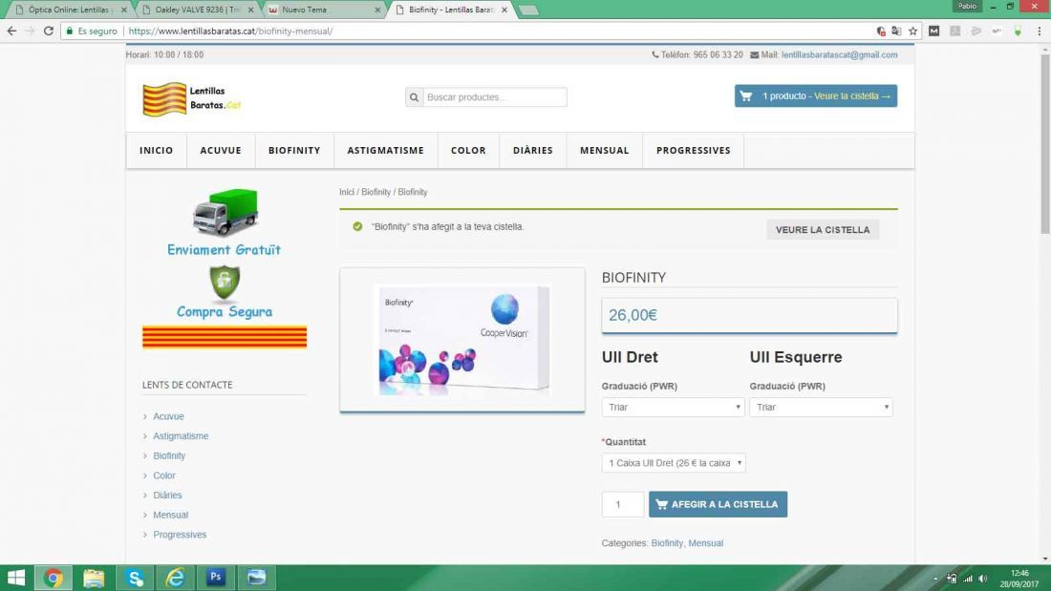Click the email address link
This screenshot has width=1051, height=591.
click(839, 55)
